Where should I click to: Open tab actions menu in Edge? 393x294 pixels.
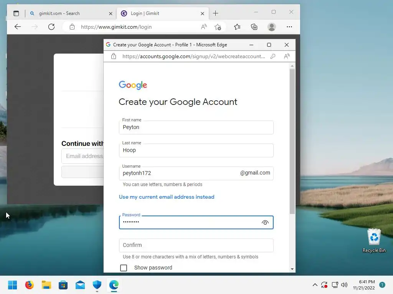(x=16, y=13)
